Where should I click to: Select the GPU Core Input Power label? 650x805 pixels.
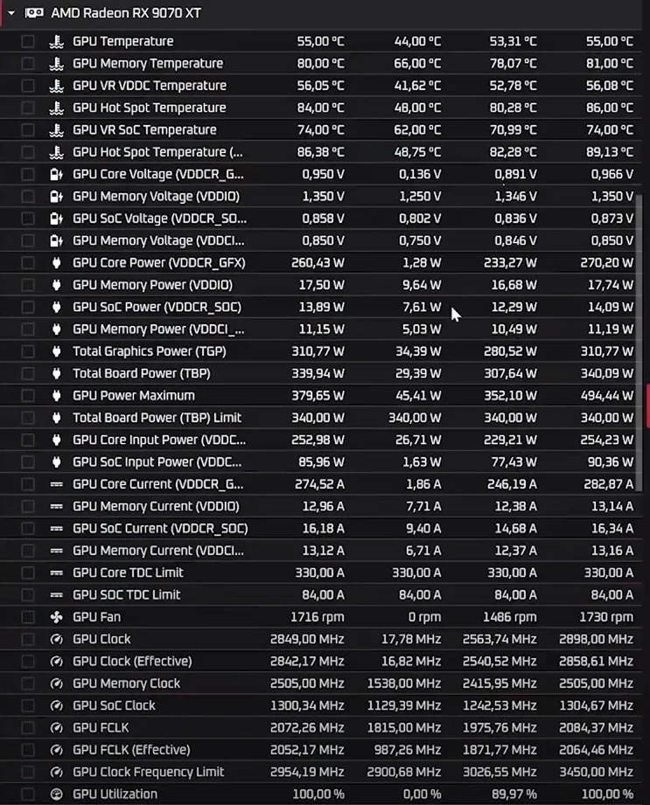click(x=159, y=440)
